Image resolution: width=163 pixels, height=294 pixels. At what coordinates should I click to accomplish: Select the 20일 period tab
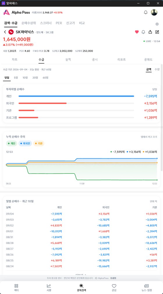pyautogui.click(x=35, y=78)
